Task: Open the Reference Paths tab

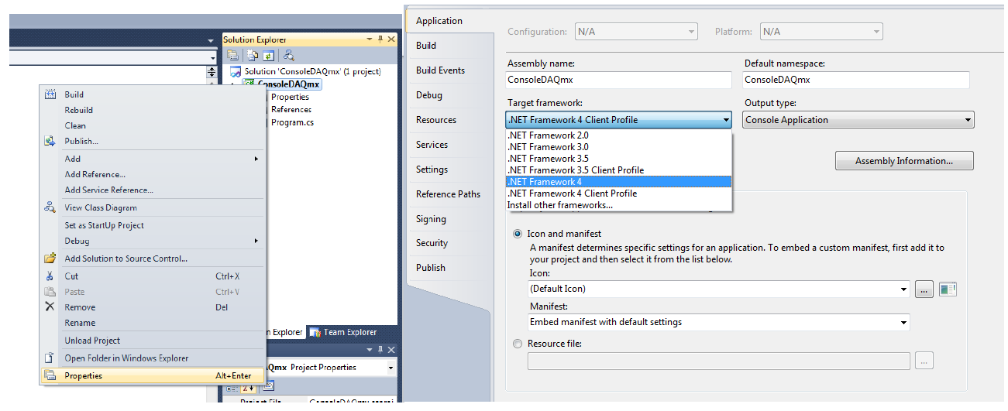Action: [449, 194]
